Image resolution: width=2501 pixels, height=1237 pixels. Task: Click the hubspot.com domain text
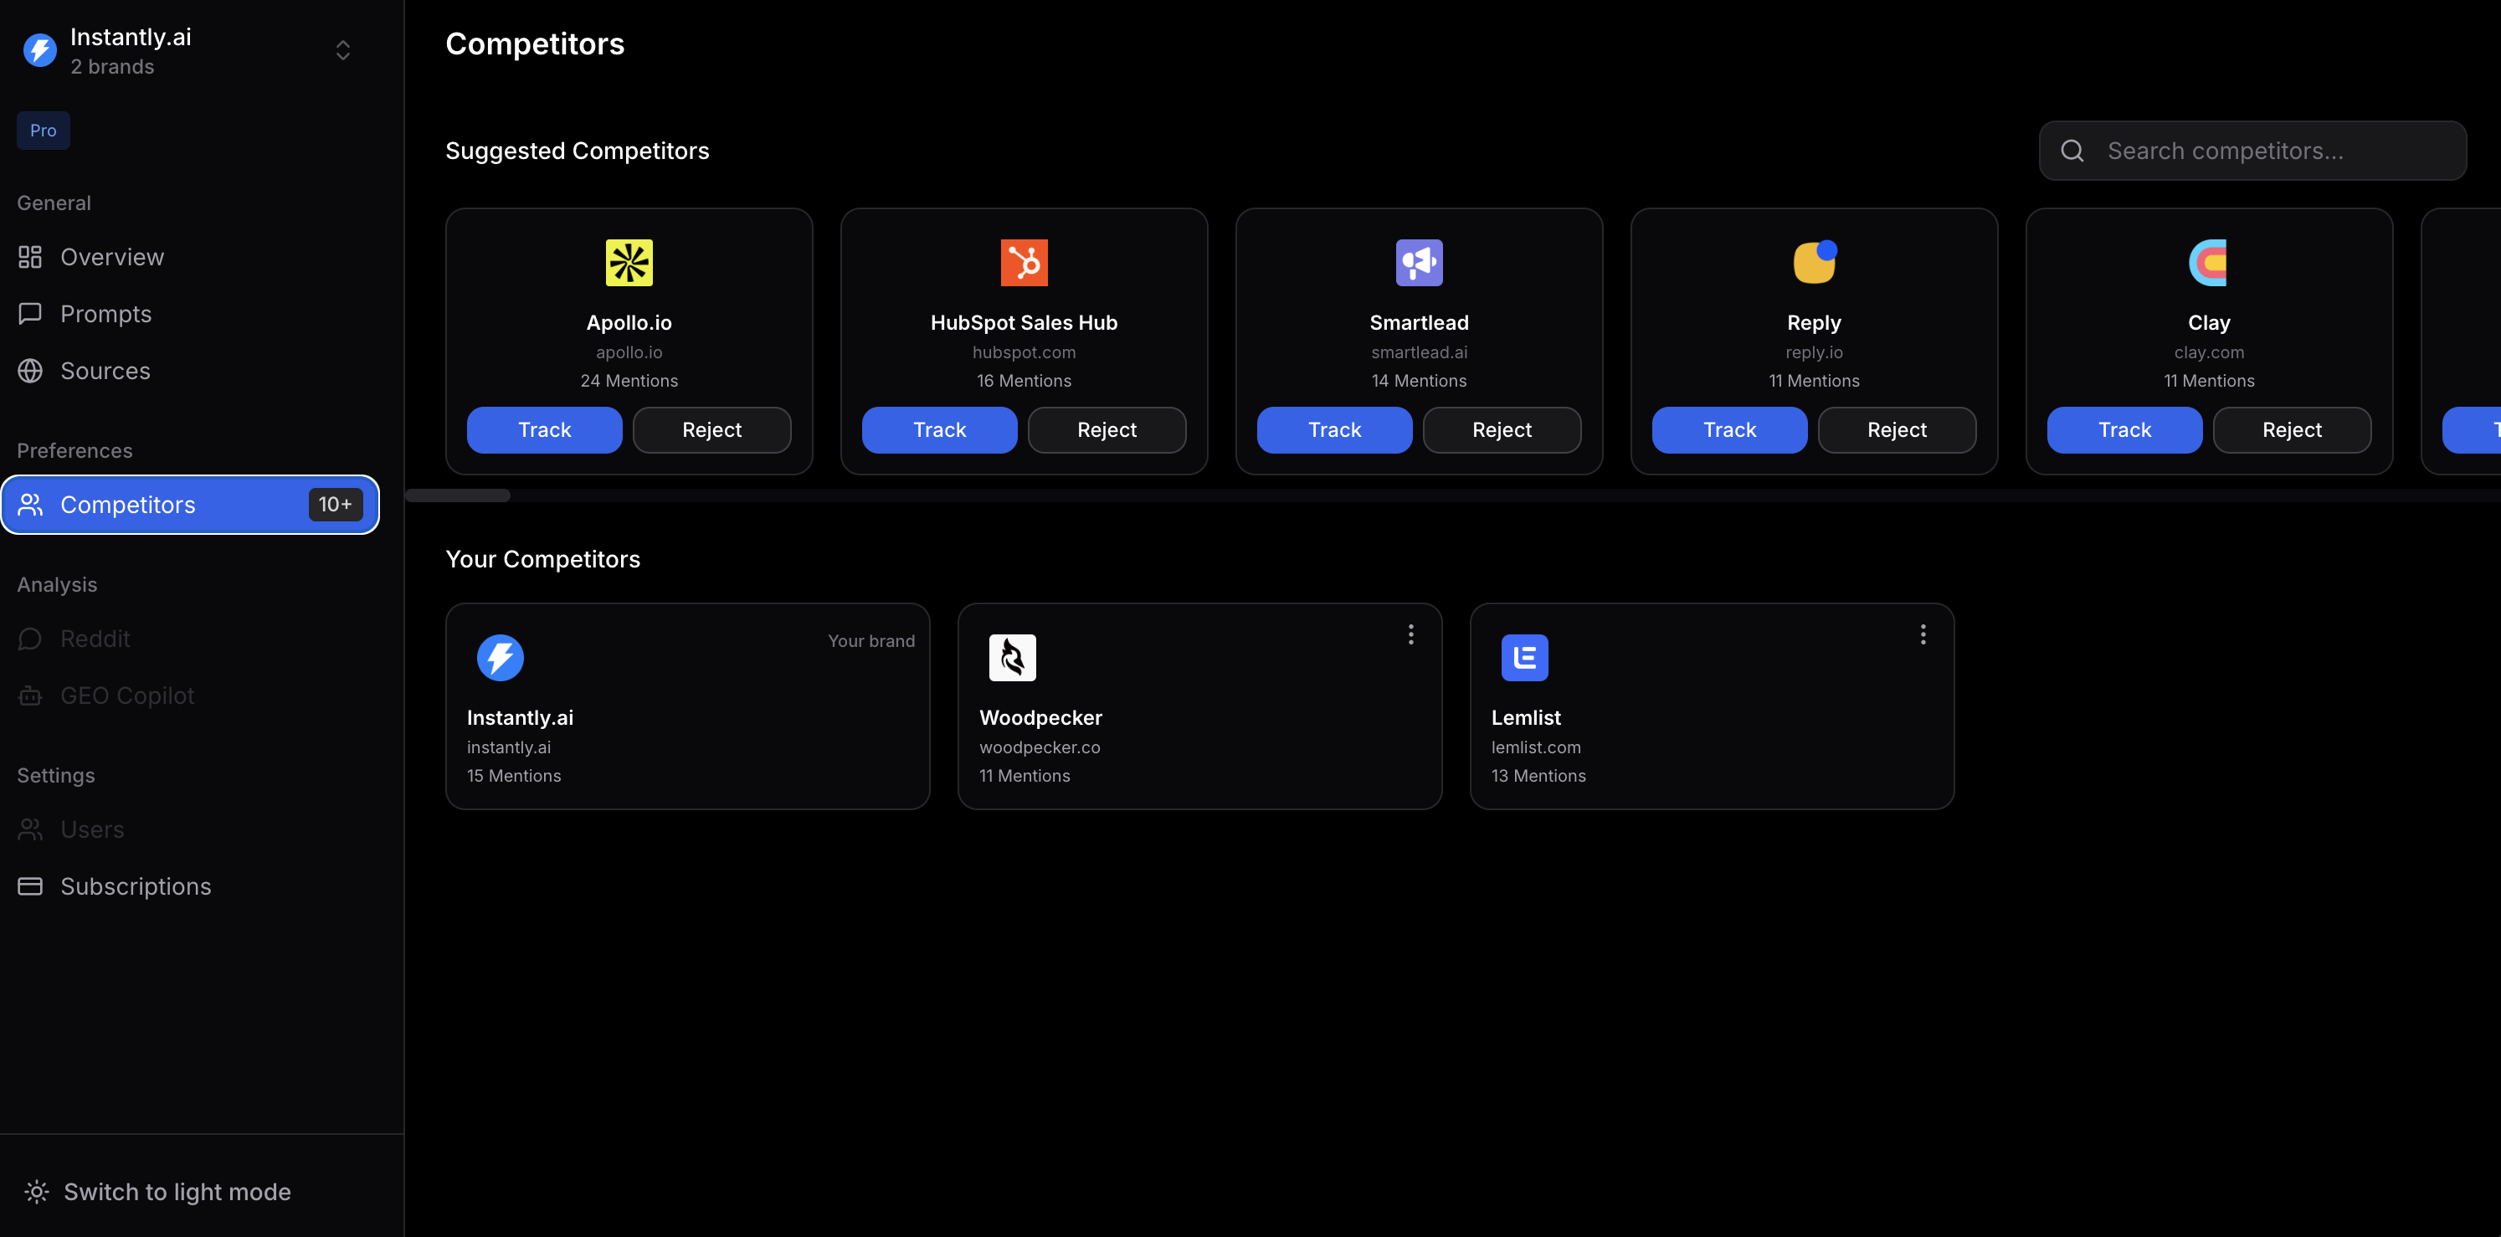tap(1025, 352)
